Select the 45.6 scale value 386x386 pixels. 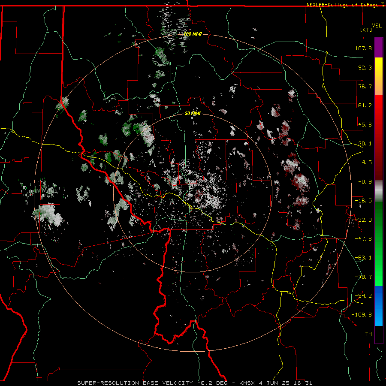coord(365,124)
